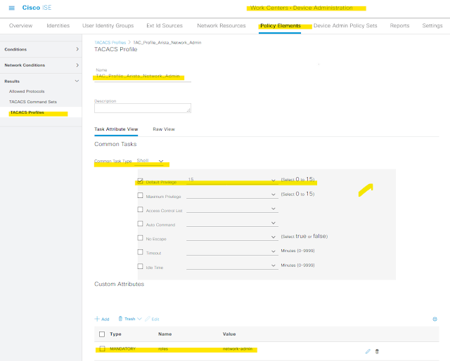This screenshot has width=450, height=361.
Task: Switch to the Task Attribute View tab
Action: 116,129
